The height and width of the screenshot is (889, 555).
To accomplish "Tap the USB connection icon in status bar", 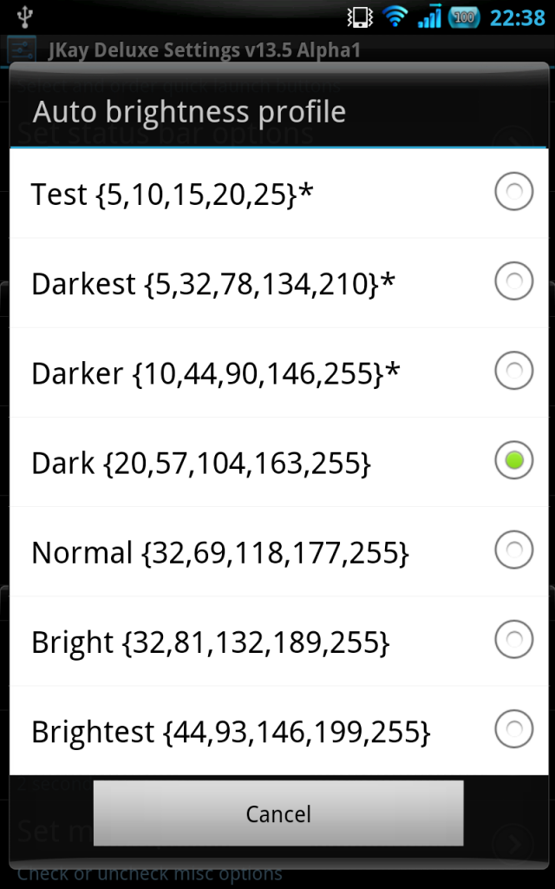I will (24, 17).
